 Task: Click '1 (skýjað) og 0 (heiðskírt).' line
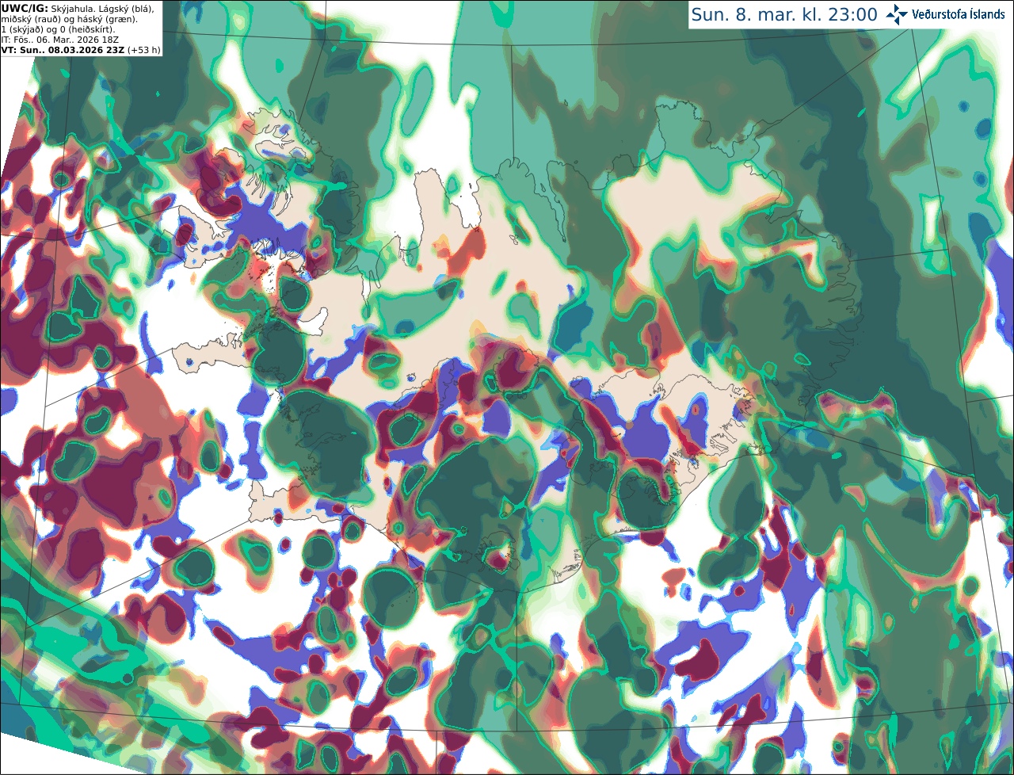pyautogui.click(x=58, y=29)
